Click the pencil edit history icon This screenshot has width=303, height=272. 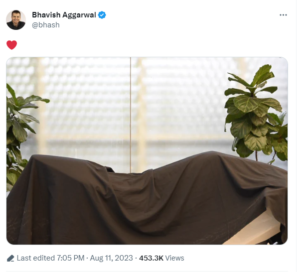pyautogui.click(x=10, y=258)
